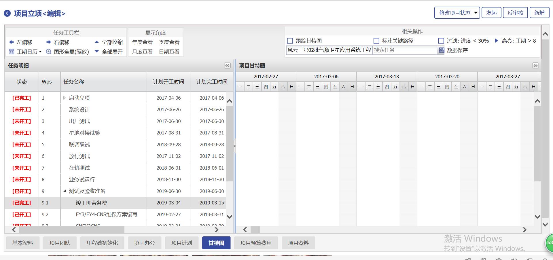
Task: Click the back arrow beside 项目立项
Action: [7, 13]
